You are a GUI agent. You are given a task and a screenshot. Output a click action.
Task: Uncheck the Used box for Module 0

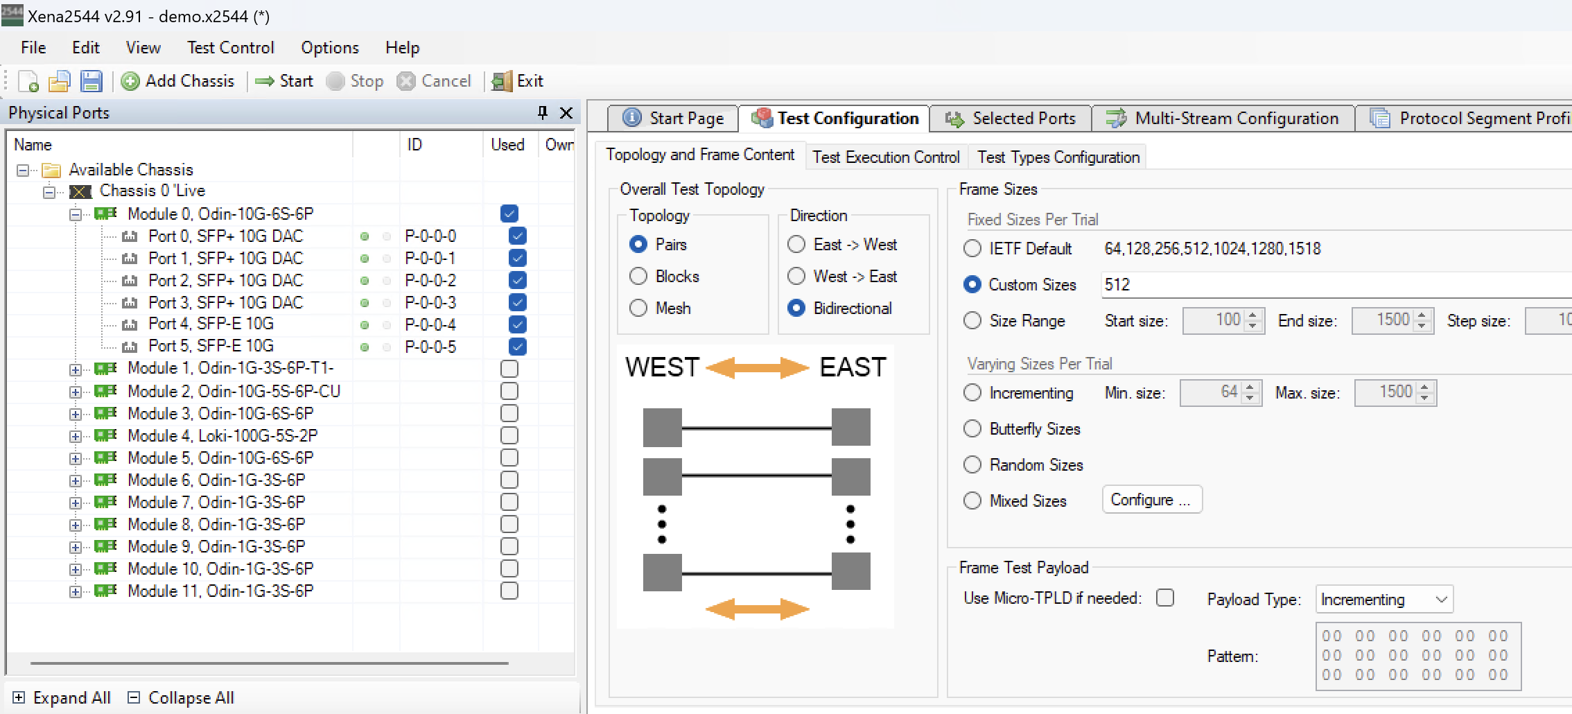pyautogui.click(x=509, y=214)
